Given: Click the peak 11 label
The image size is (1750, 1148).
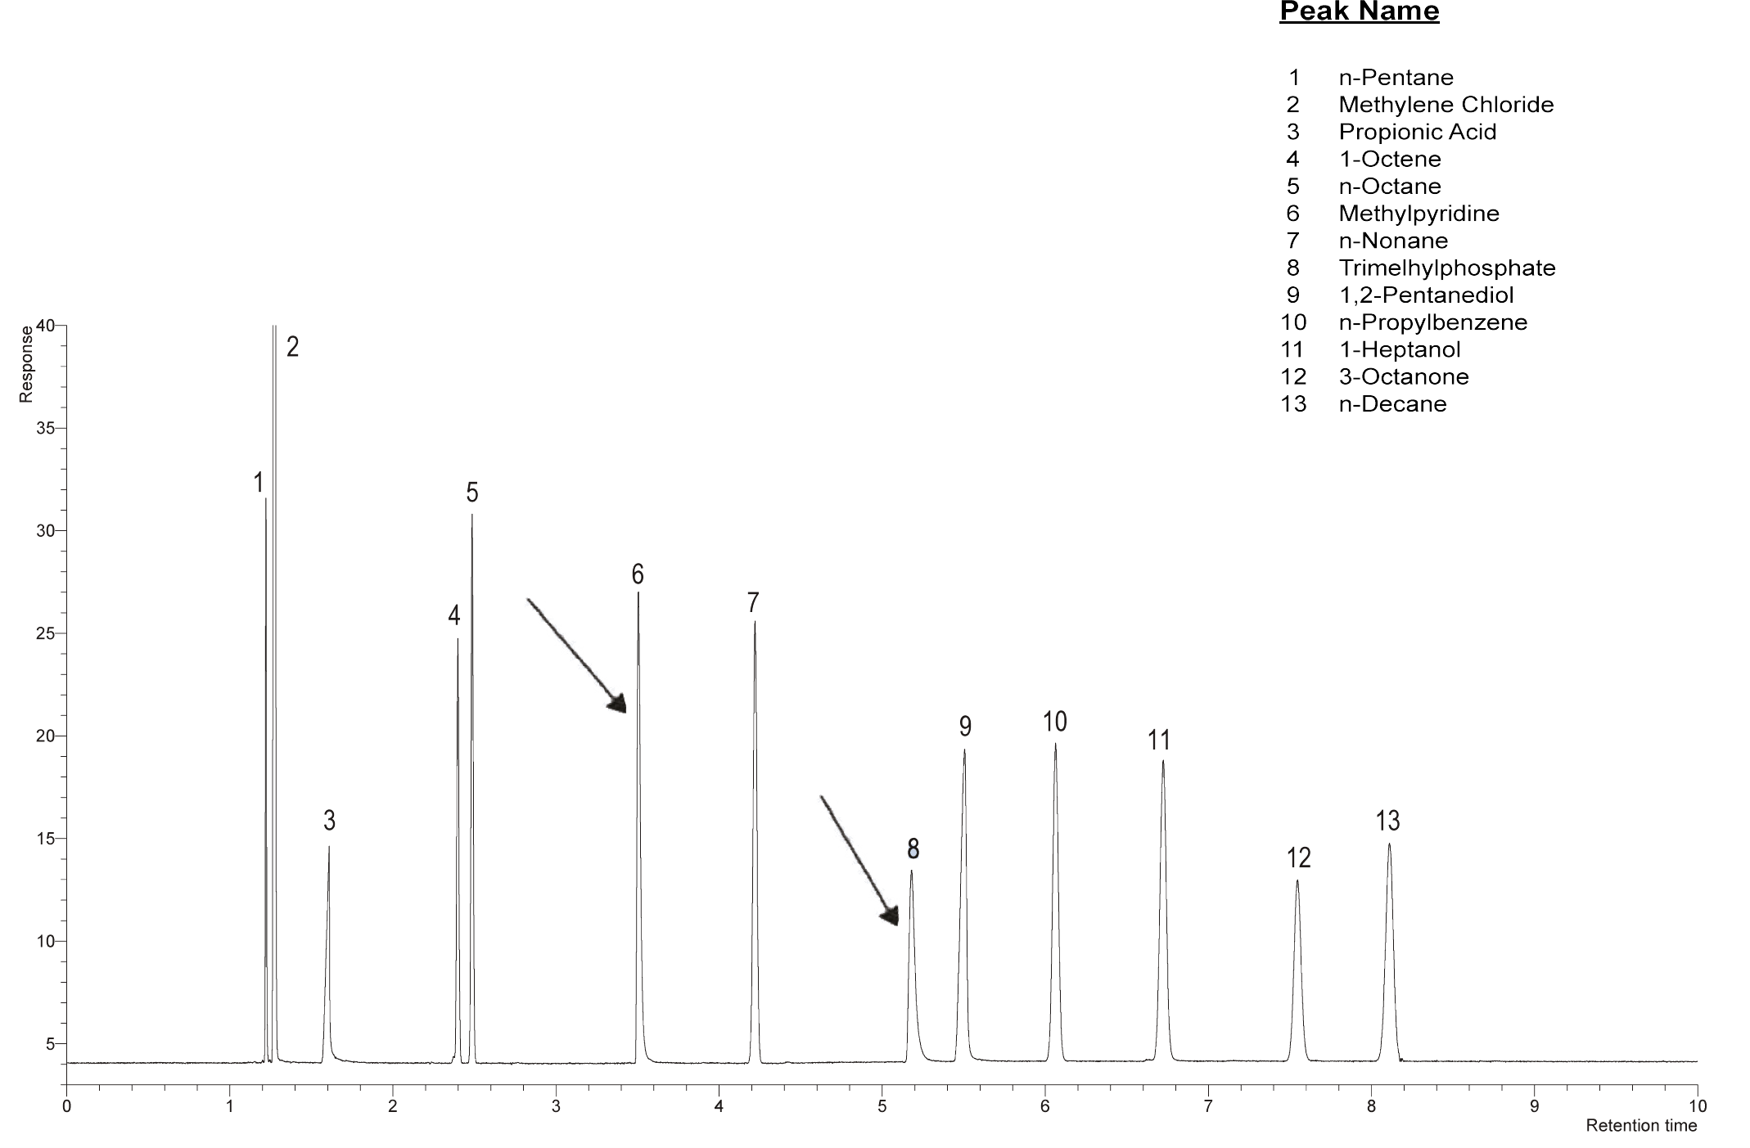Looking at the screenshot, I should [x=1157, y=741].
